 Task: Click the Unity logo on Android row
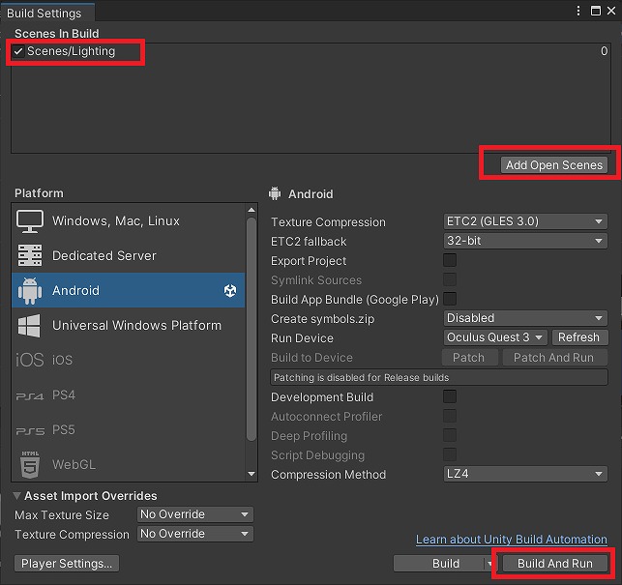tap(230, 290)
